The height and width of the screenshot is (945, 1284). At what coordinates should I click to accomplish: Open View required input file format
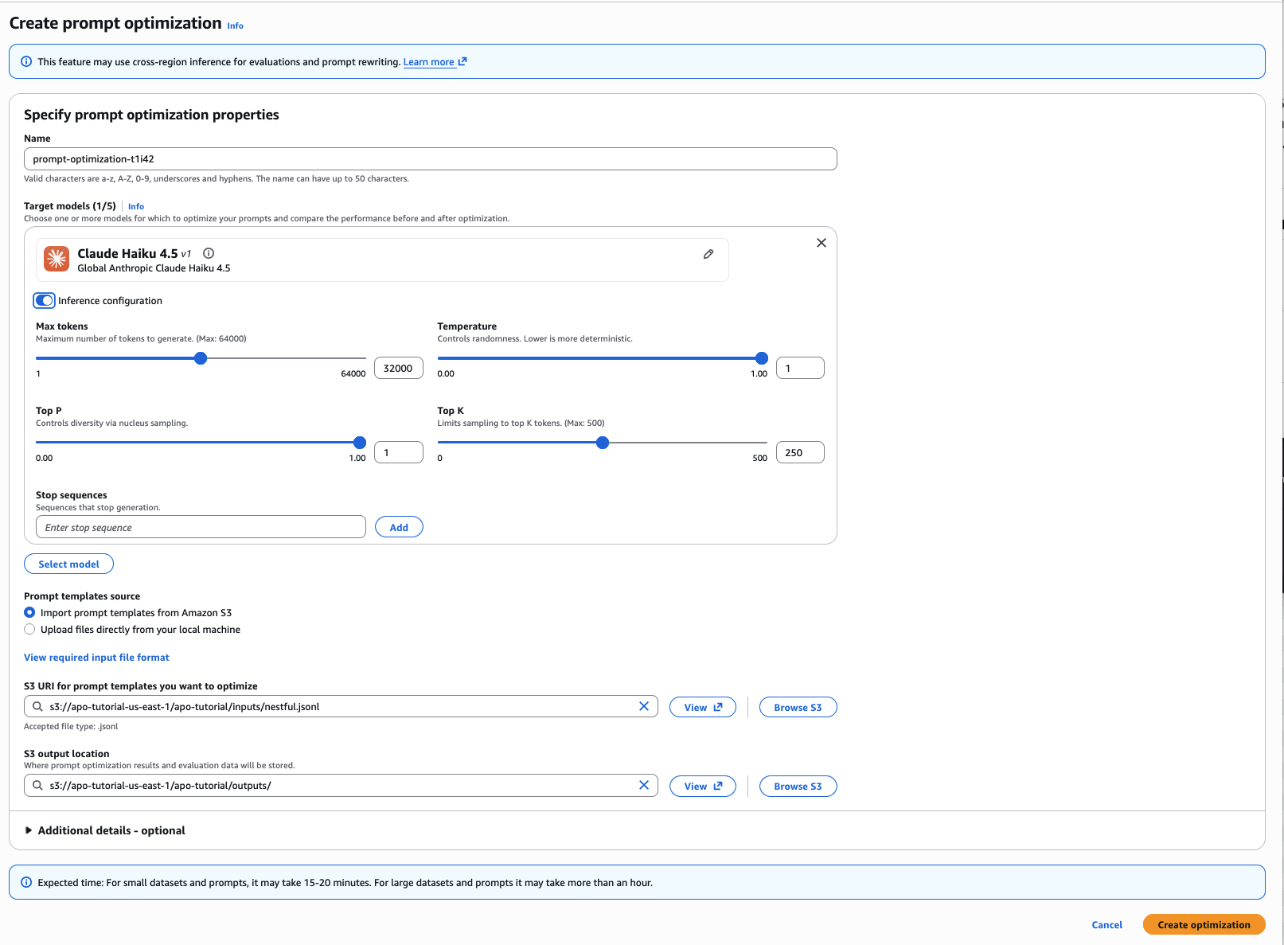[x=96, y=658]
